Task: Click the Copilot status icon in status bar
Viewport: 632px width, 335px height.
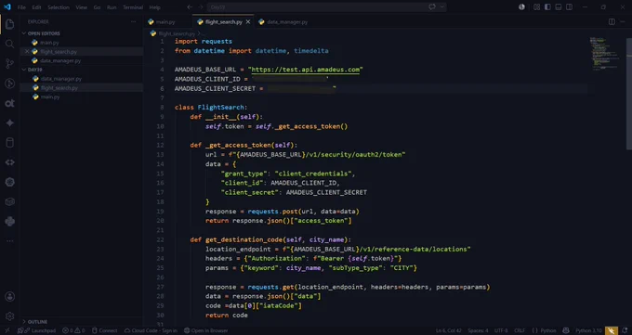Action: tap(566, 330)
